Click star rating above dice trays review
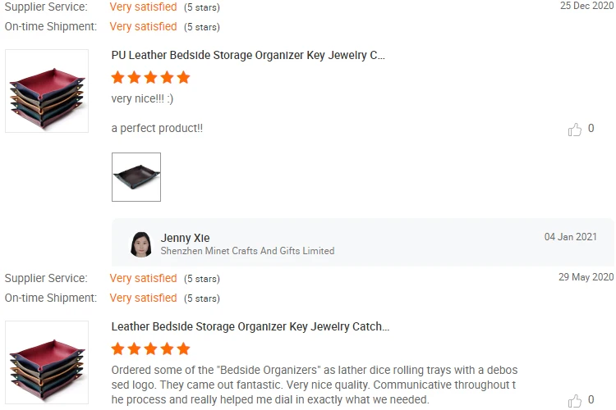The width and height of the screenshot is (616, 410). [x=150, y=349]
